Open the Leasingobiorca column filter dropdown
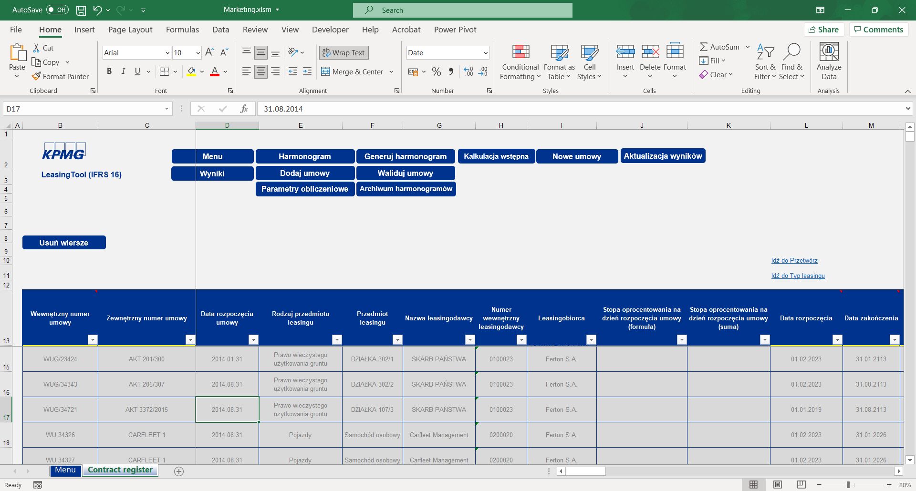916x491 pixels. [591, 339]
